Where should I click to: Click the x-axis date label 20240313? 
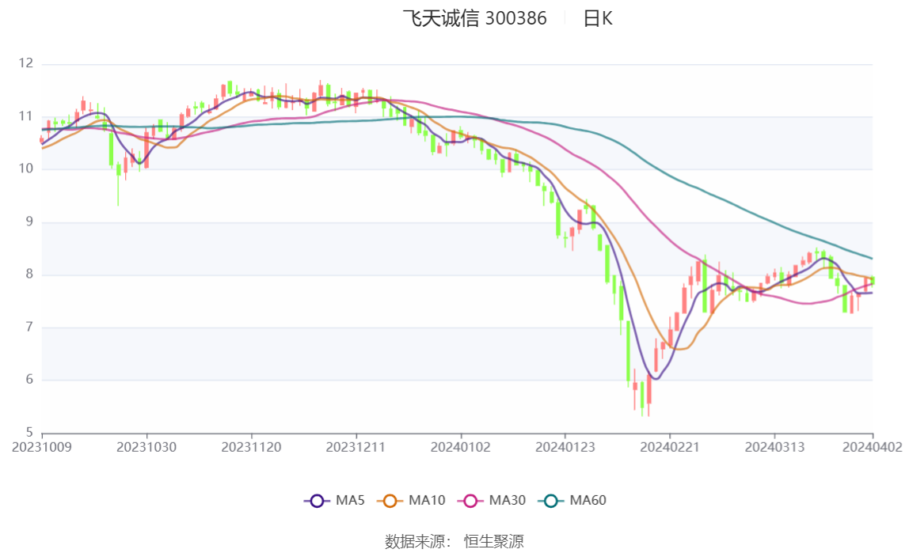pos(774,447)
